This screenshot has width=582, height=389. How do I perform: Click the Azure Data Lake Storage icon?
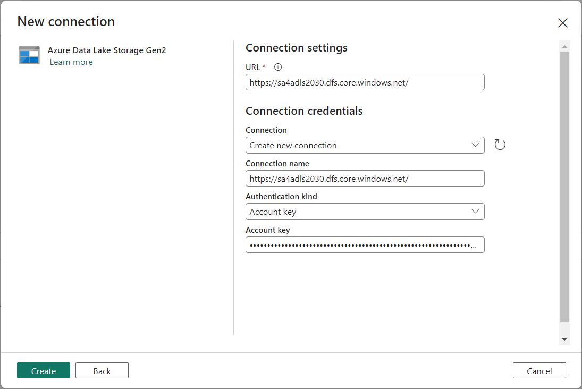(29, 55)
